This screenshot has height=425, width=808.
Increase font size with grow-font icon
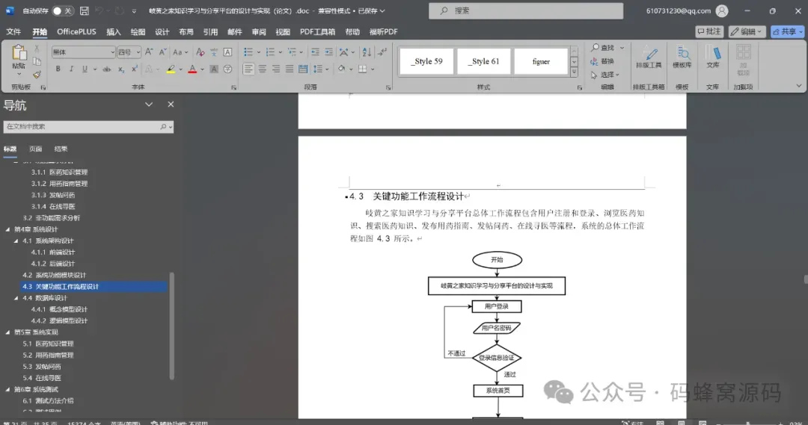pos(149,52)
